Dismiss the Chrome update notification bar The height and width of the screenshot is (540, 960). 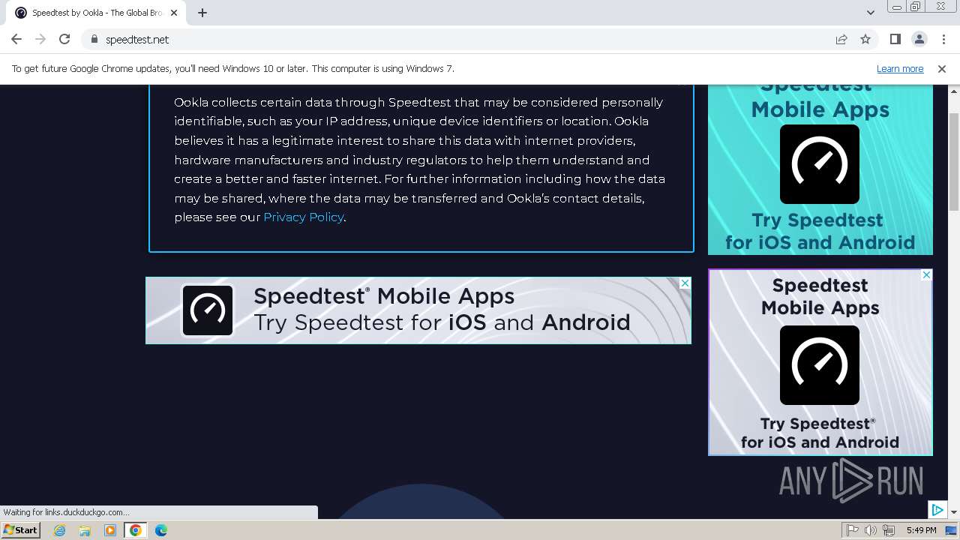click(x=942, y=68)
